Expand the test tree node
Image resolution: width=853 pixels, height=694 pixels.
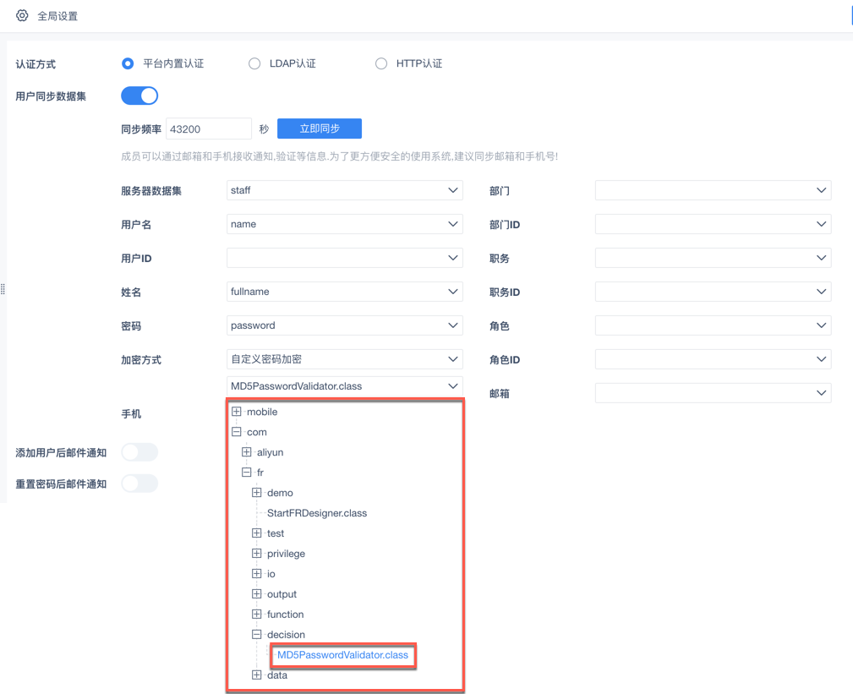(x=256, y=533)
